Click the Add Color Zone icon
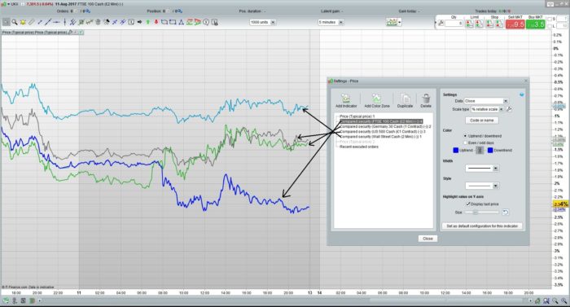570x307 pixels. pos(376,99)
